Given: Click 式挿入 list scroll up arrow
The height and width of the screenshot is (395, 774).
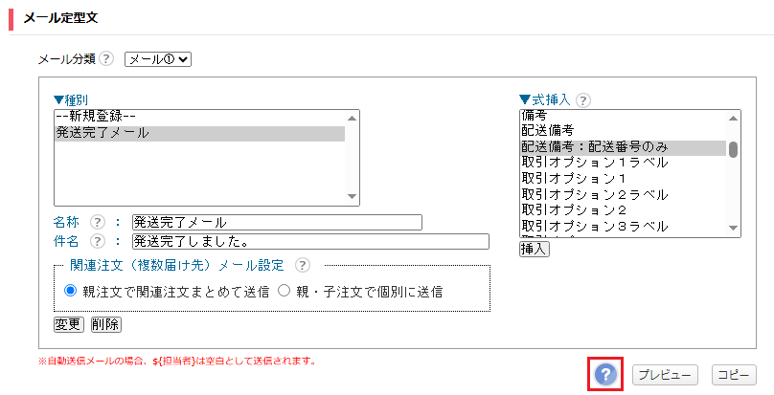Looking at the screenshot, I should coord(733,119).
